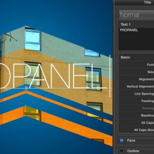Click the Size parameter label
154x154 pixels.
pyautogui.click(x=151, y=72)
